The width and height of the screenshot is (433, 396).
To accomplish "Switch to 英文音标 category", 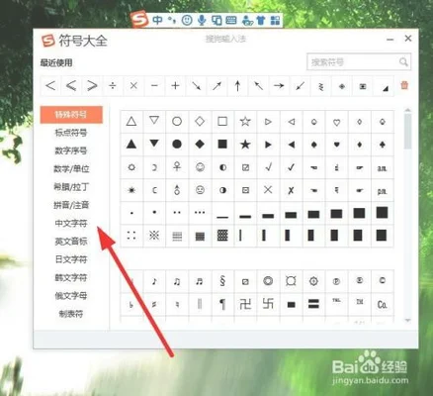I will pyautogui.click(x=71, y=242).
